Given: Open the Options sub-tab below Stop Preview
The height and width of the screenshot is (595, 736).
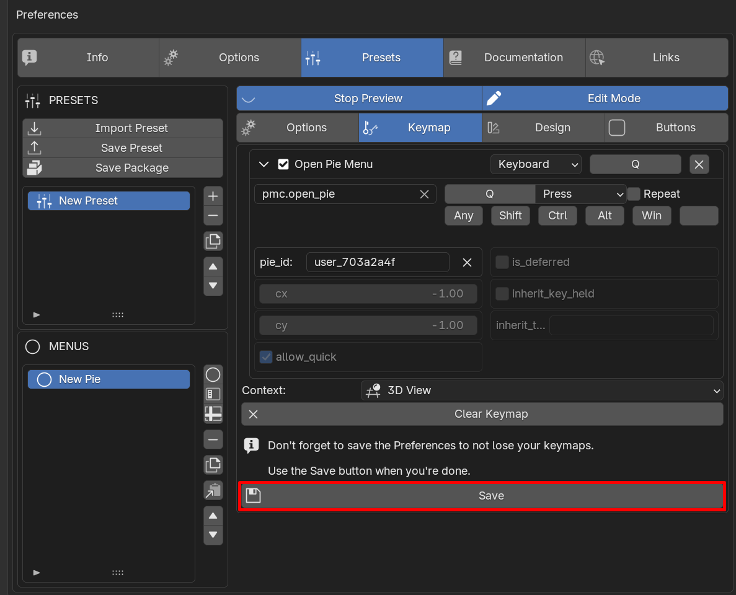Looking at the screenshot, I should tap(298, 128).
